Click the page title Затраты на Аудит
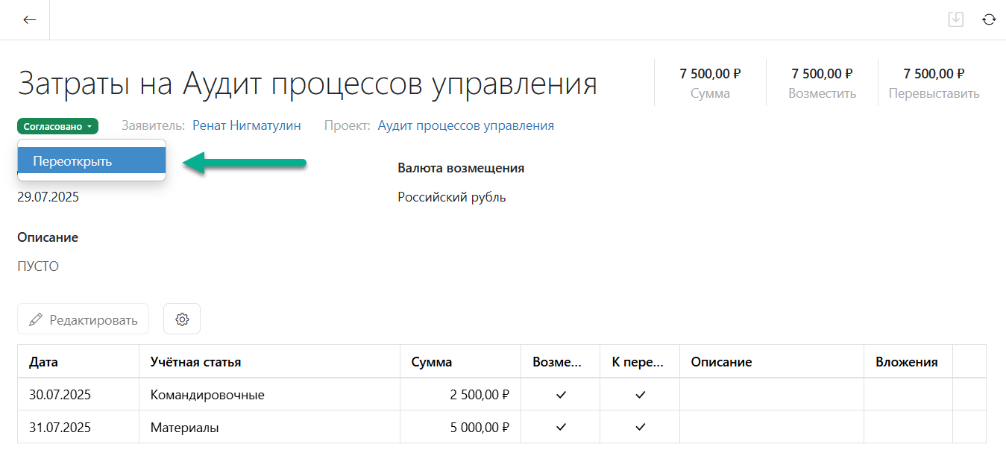Screen dimensions: 1006x459 point(307,83)
